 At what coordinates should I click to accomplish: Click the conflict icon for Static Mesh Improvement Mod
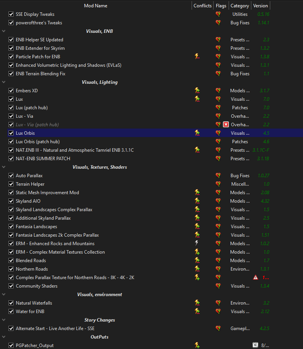197,193
